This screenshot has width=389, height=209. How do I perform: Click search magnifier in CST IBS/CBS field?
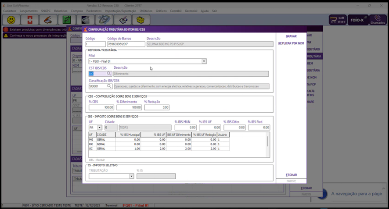(x=109, y=74)
